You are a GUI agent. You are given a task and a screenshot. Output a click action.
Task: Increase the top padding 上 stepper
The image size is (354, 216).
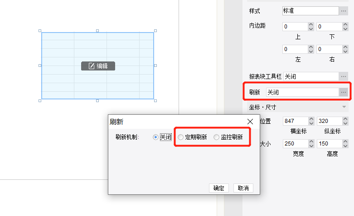(311, 24)
